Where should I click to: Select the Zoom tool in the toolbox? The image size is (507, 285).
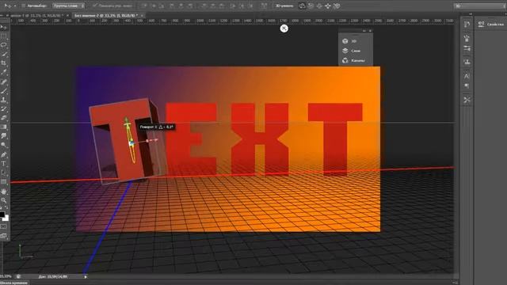click(3, 200)
